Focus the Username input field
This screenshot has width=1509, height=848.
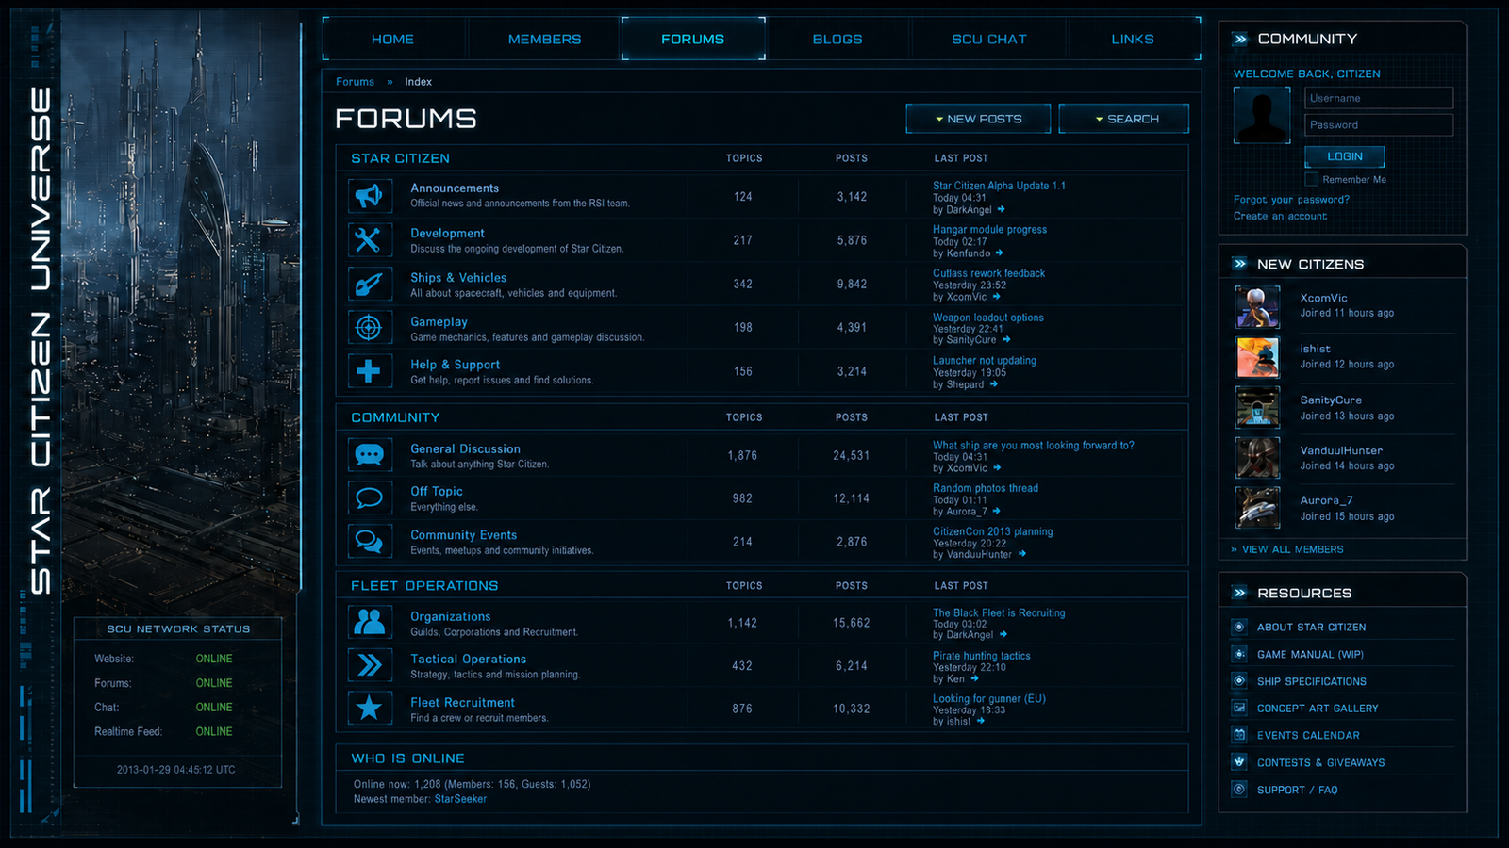pyautogui.click(x=1379, y=98)
